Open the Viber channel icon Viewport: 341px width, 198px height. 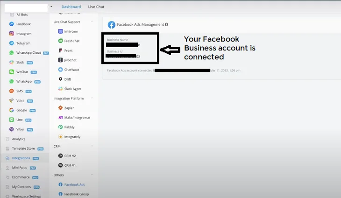[x=12, y=129]
